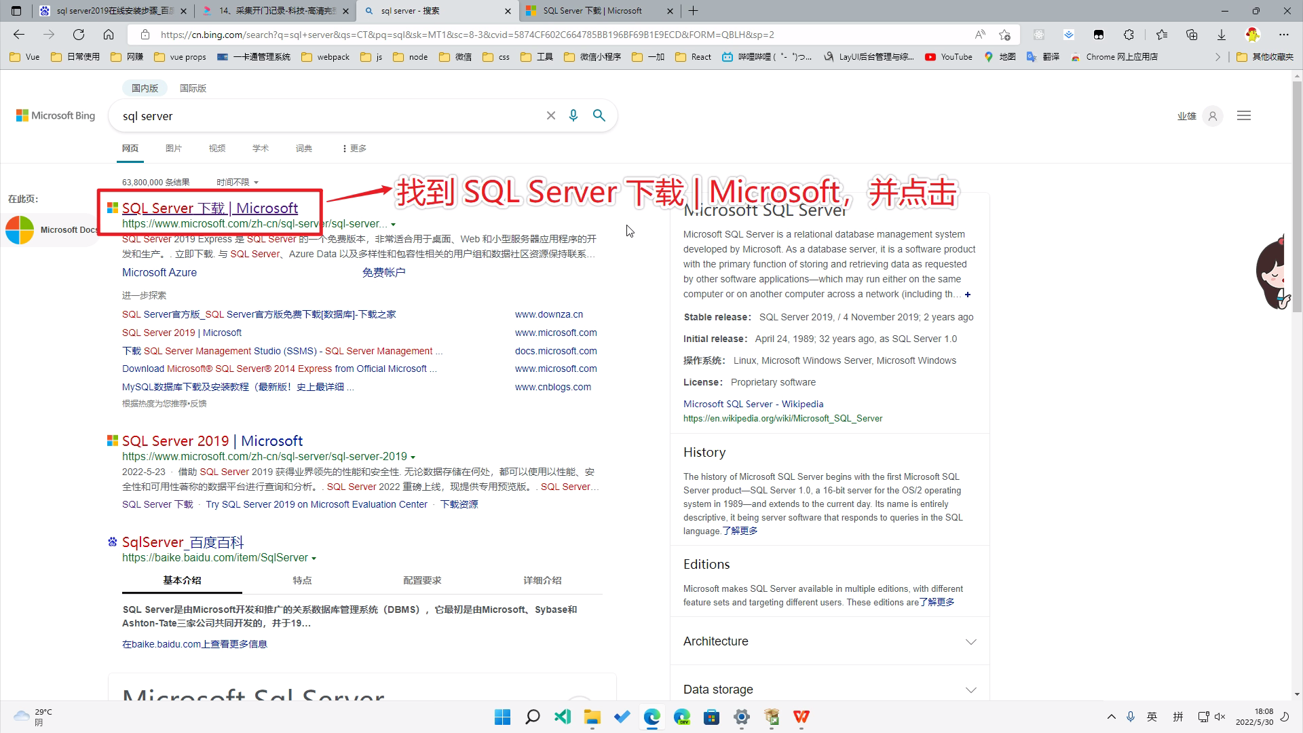This screenshot has width=1303, height=733.
Task: Open dropdown arrow beside sql-server-2019 URL
Action: coord(413,457)
